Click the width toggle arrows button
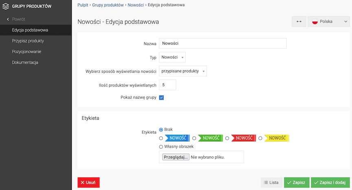This screenshot has height=190, width=352. point(299,22)
